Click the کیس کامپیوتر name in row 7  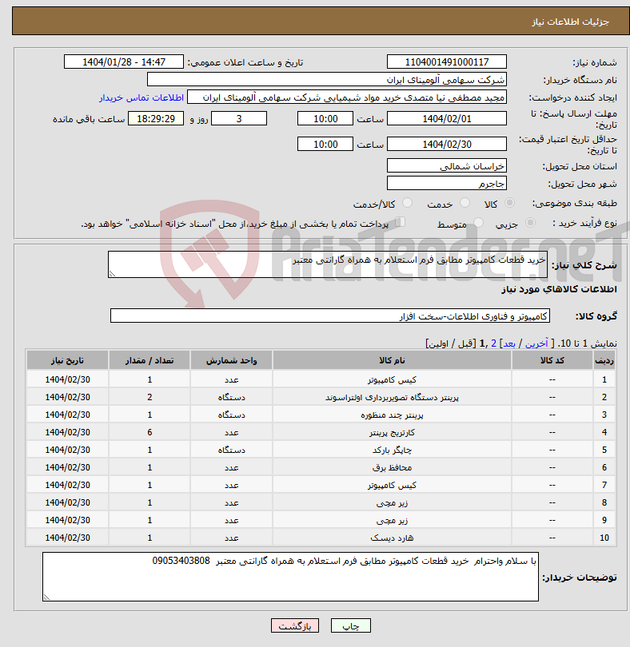392,485
